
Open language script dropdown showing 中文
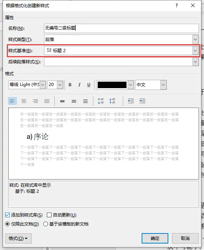click(x=163, y=85)
